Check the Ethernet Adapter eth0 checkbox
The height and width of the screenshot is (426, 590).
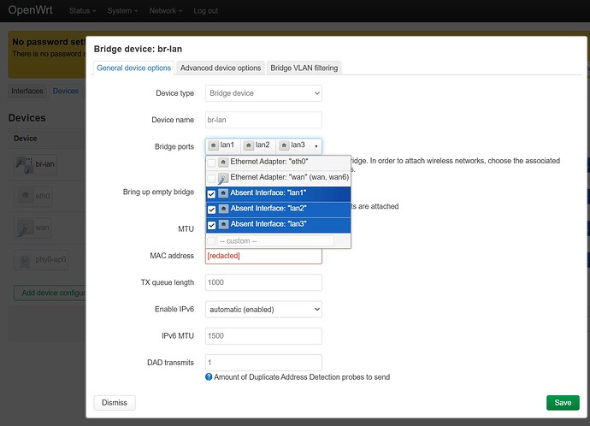point(211,163)
